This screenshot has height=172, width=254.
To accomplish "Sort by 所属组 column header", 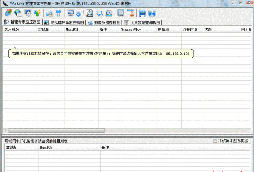I will coord(169,29).
